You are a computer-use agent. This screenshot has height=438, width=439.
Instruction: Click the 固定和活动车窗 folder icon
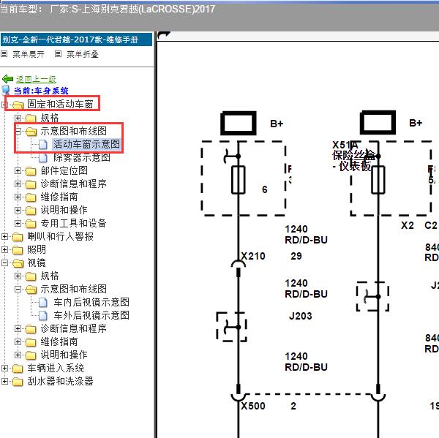pyautogui.click(x=18, y=105)
